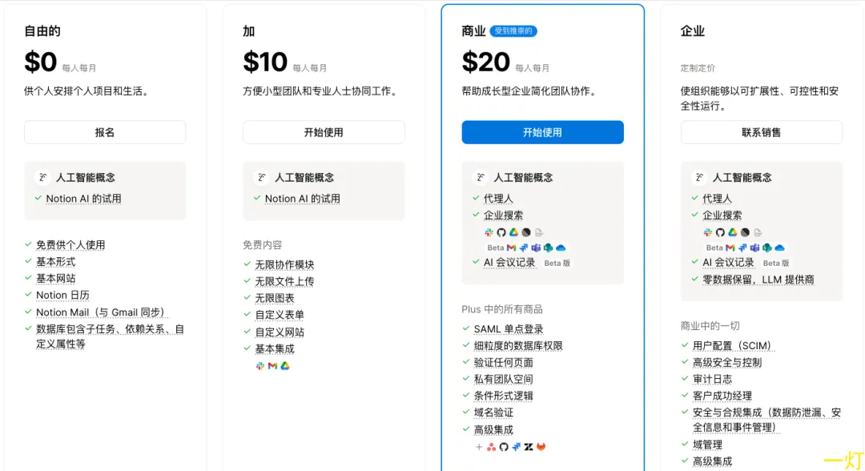Click the GitLab icon under 高级集成
Screen dimensions: 865x471
(541, 447)
